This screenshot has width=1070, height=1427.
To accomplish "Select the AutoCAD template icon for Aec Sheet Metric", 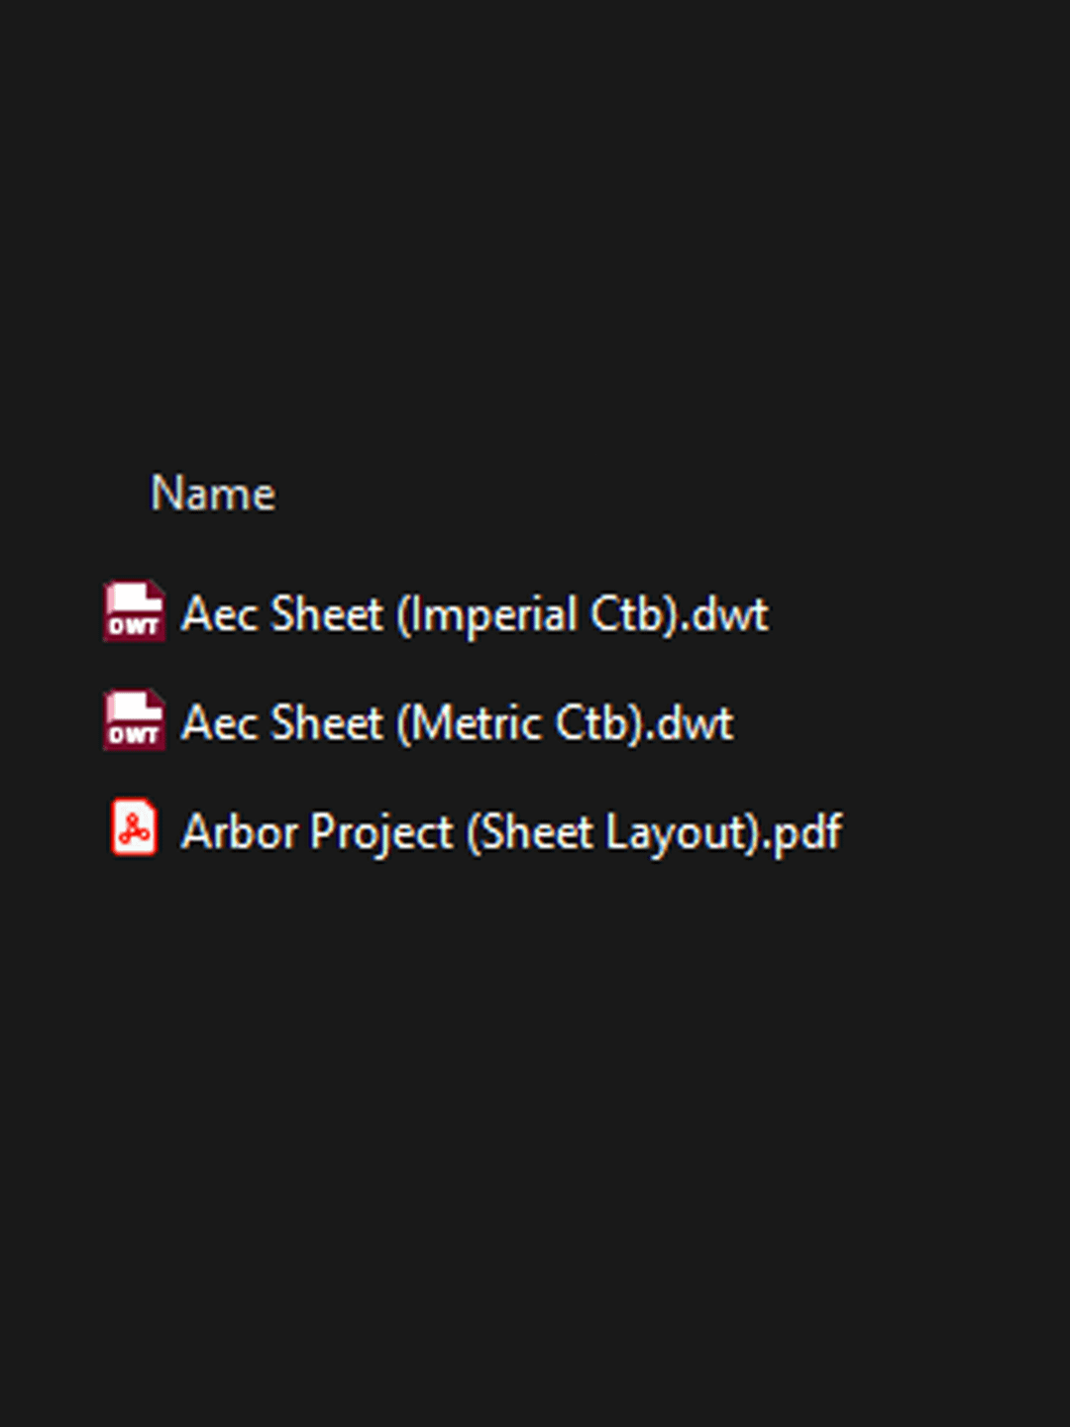I will tap(134, 721).
